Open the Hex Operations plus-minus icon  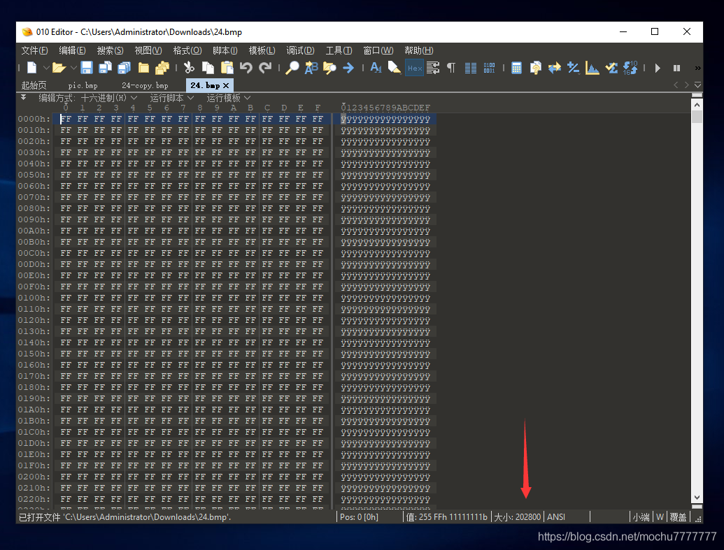pos(574,68)
